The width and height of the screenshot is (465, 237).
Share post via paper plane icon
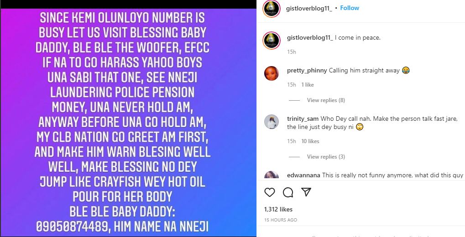[306, 192]
